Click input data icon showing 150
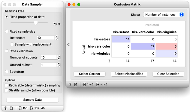Screen dimensions: 190x112 (20, 108)
